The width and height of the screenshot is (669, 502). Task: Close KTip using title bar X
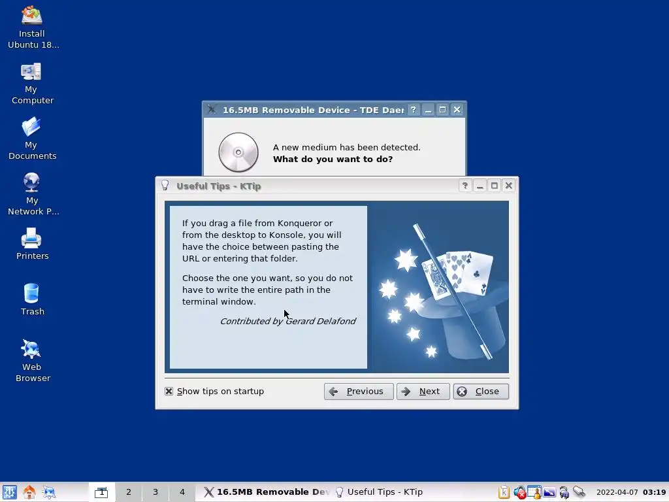coord(508,186)
